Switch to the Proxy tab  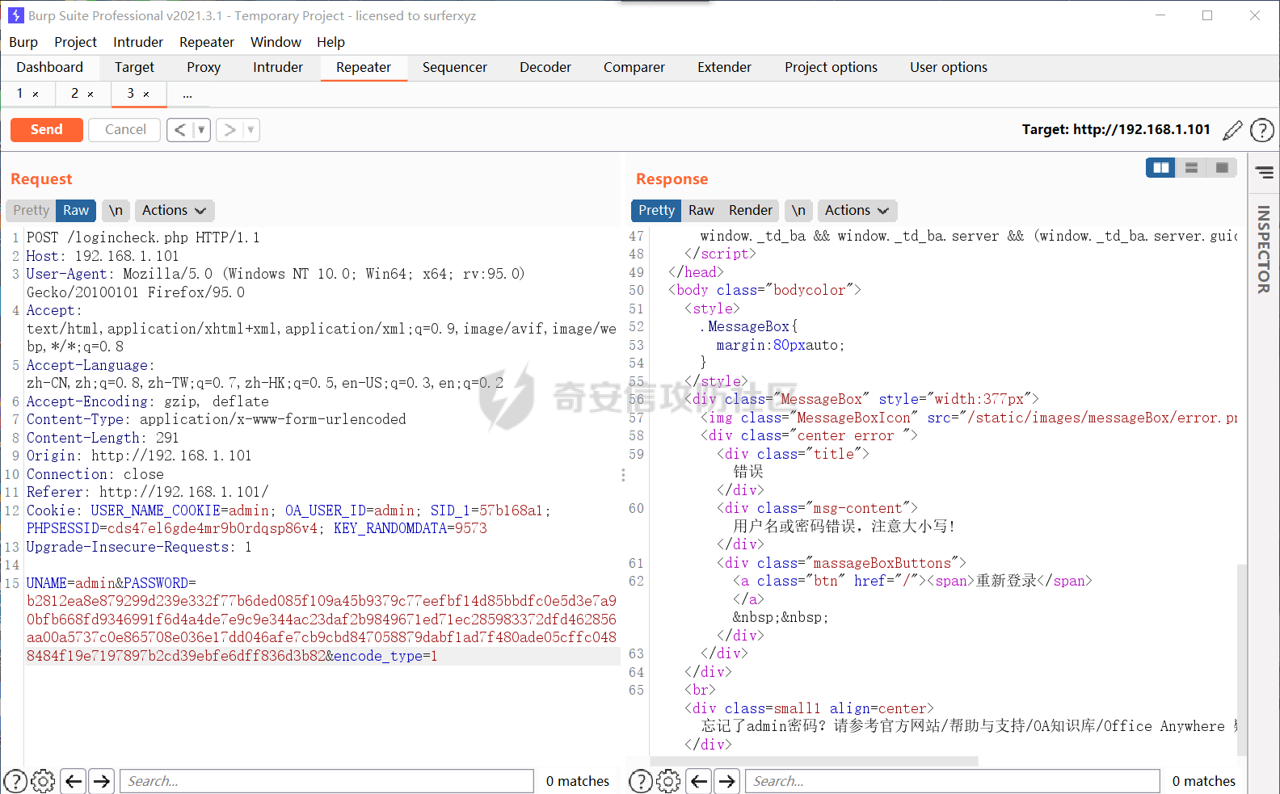204,67
